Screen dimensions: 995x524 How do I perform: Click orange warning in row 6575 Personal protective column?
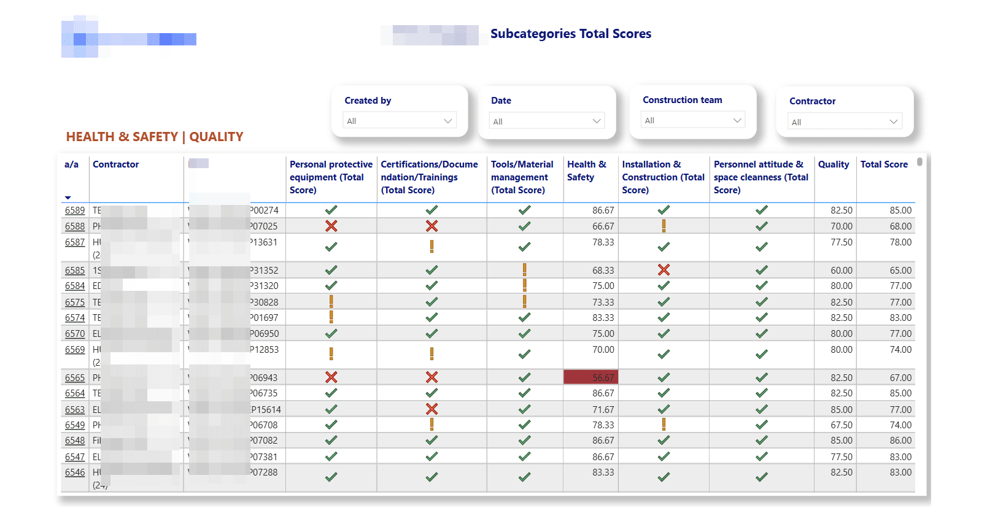pos(331,302)
